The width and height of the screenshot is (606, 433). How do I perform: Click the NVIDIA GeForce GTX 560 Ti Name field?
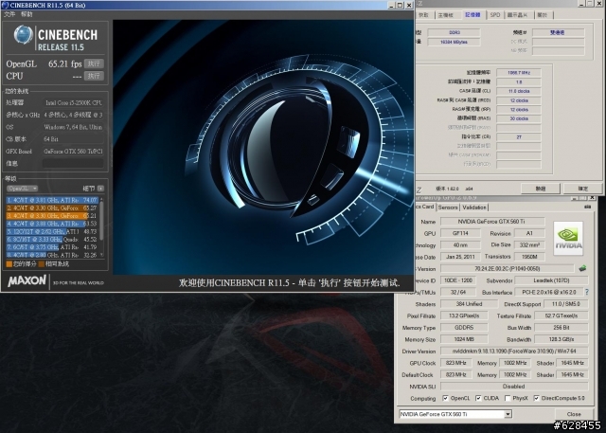(492, 222)
